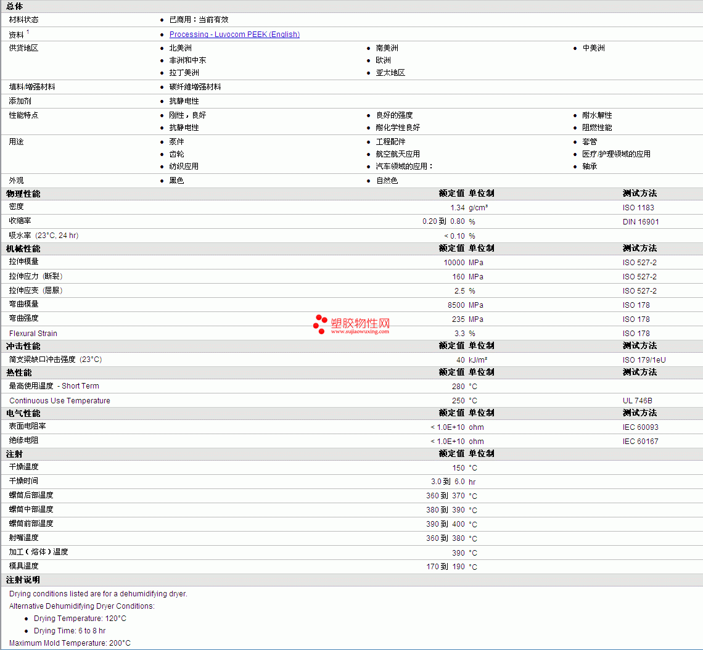703x650 pixels.
Task: Select the 物理性能 section header
Action: pyautogui.click(x=23, y=194)
